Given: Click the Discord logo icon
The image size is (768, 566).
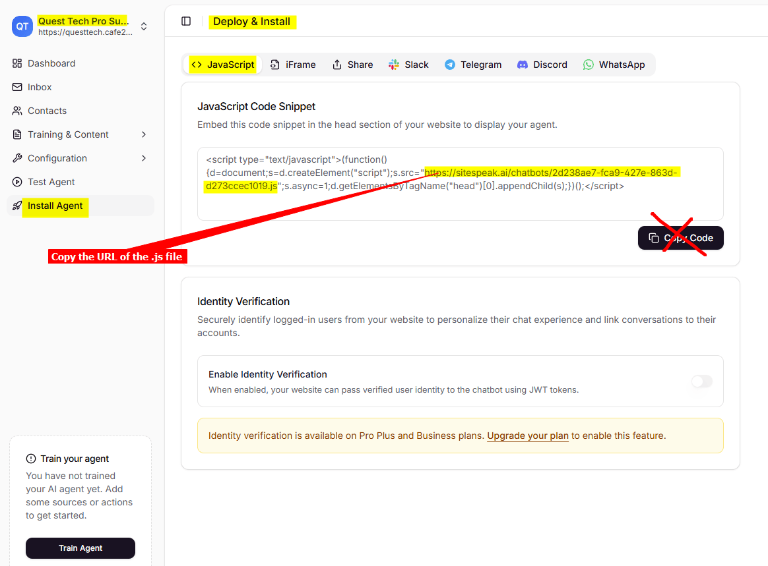Looking at the screenshot, I should pyautogui.click(x=523, y=65).
